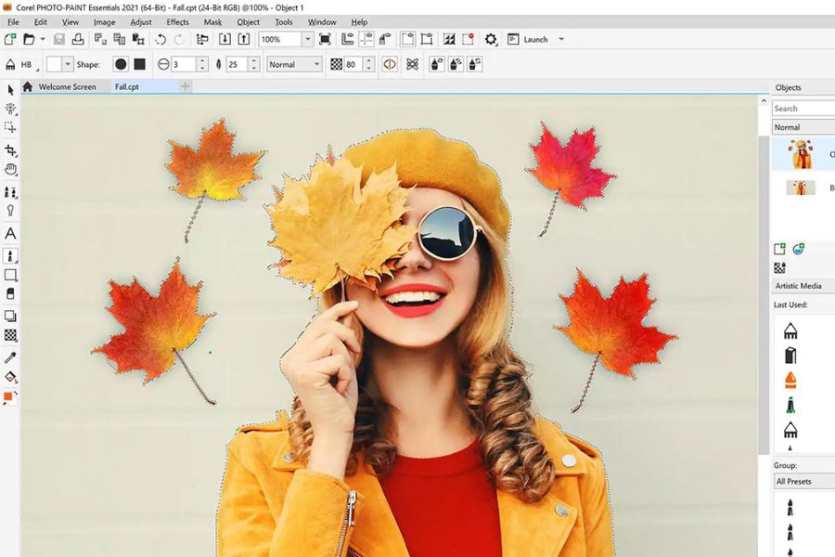Viewport: 835px width, 557px height.
Task: Expand the Open recent dropdown arrow
Action: click(43, 39)
